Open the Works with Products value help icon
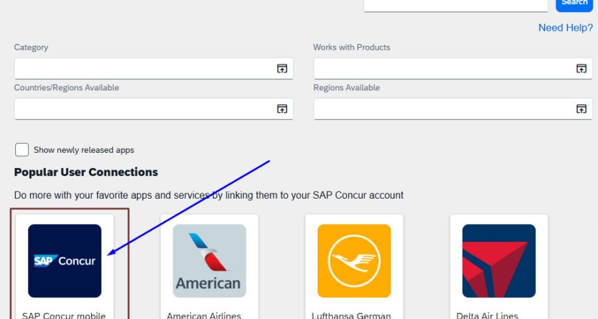Viewport: 598px width, 319px height. [581, 68]
